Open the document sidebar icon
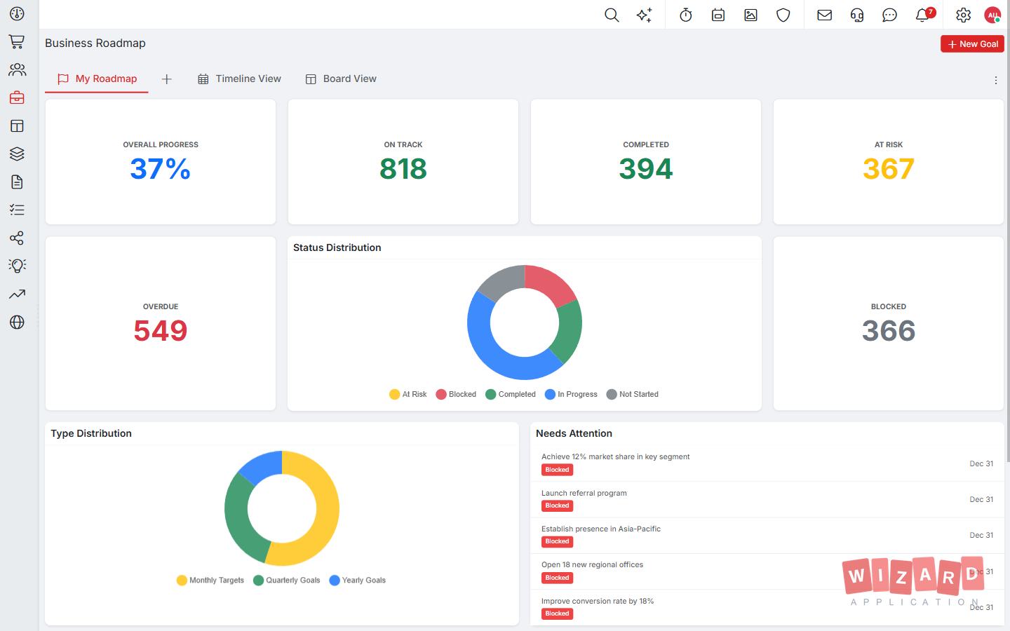The width and height of the screenshot is (1010, 631). [x=17, y=182]
